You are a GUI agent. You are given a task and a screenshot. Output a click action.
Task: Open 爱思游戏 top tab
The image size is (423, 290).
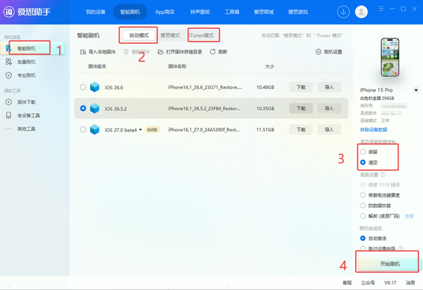point(298,12)
